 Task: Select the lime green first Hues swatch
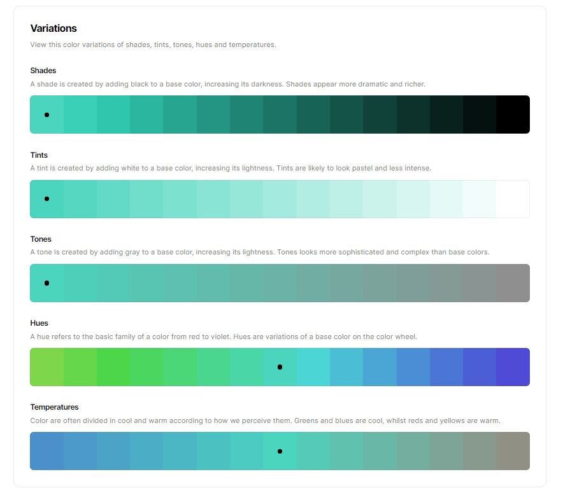click(46, 367)
